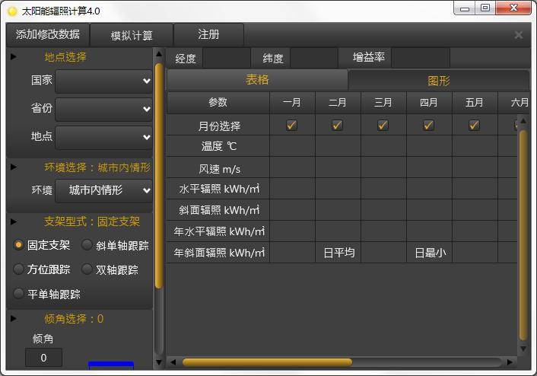Click the table vertical scrollbar thumb
Image resolution: width=537 pixels, height=376 pixels.
coord(523,234)
